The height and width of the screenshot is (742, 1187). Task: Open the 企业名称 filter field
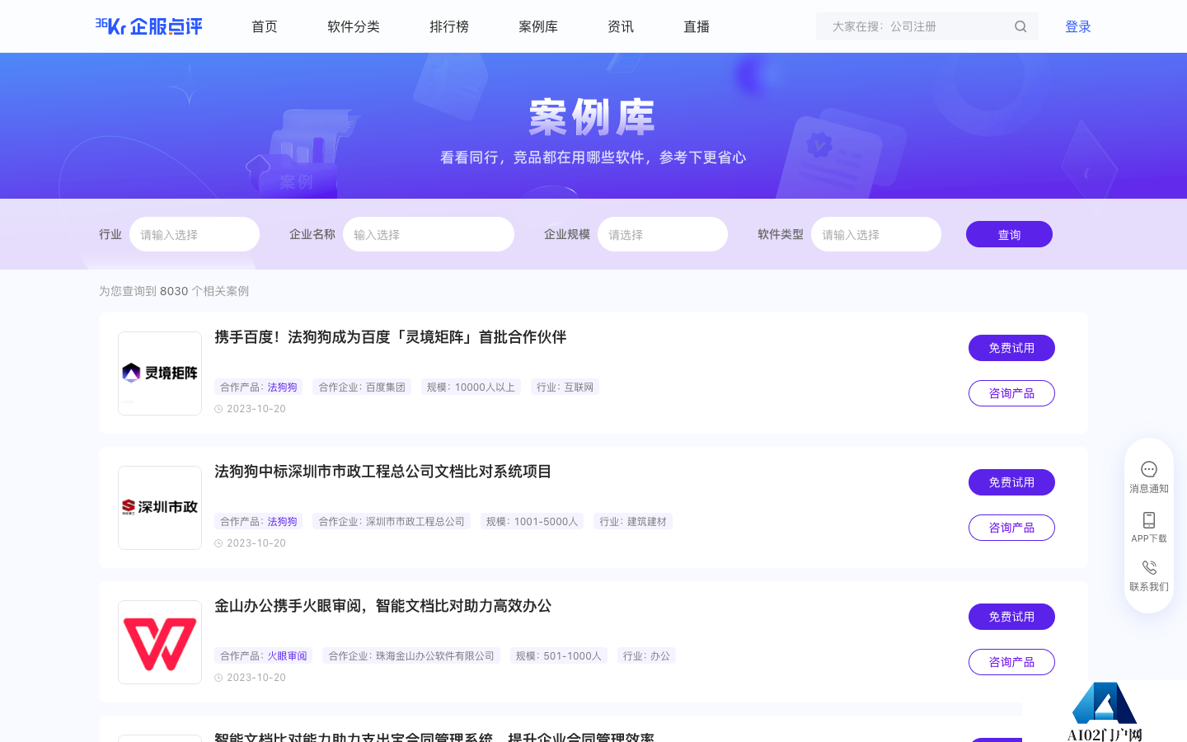[429, 234]
